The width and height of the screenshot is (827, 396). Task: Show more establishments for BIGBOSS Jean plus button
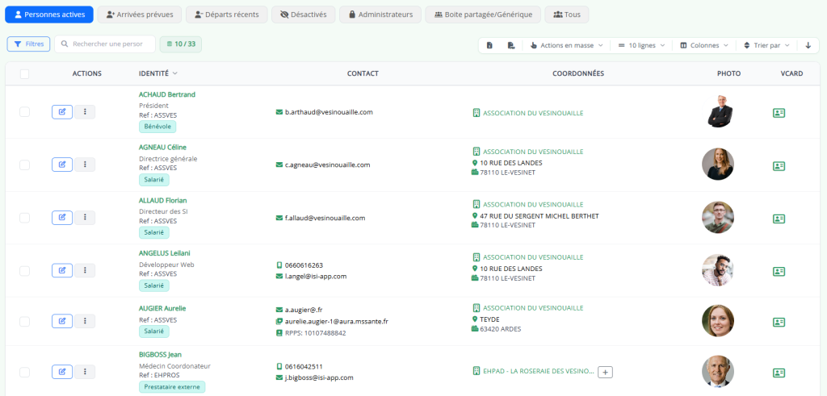605,372
